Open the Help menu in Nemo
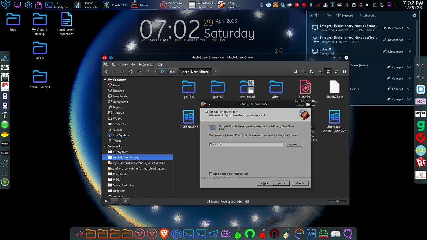 click(160, 65)
